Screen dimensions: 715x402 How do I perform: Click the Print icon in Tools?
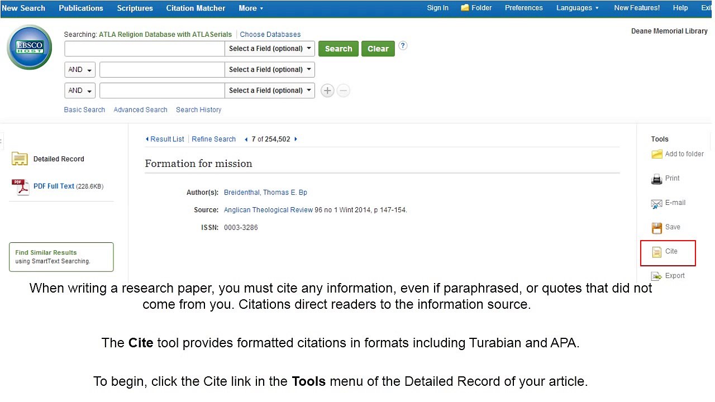click(x=657, y=179)
